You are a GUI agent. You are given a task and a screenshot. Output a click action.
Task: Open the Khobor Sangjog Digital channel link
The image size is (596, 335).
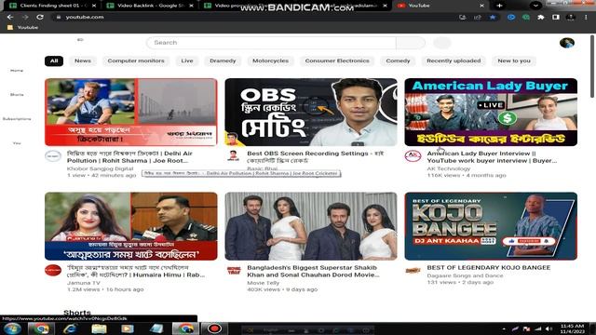(x=100, y=168)
